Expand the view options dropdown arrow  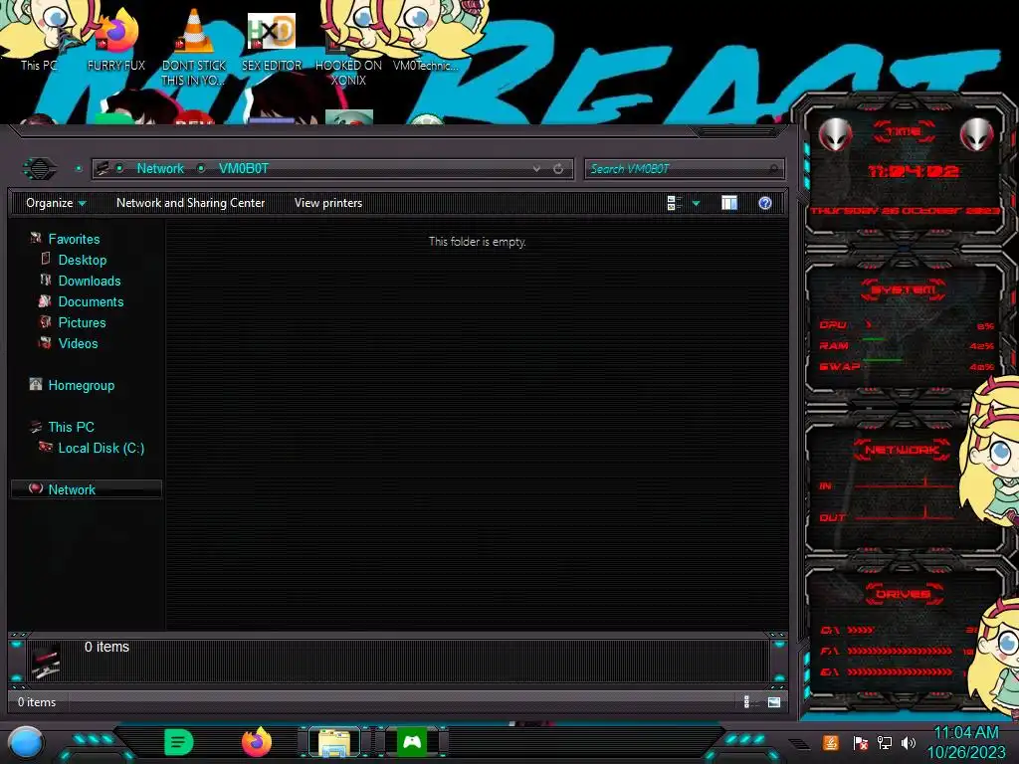coord(696,203)
